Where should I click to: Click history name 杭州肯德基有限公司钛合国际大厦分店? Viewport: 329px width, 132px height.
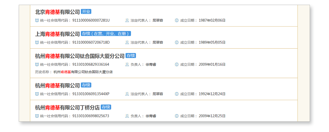[x=83, y=72]
